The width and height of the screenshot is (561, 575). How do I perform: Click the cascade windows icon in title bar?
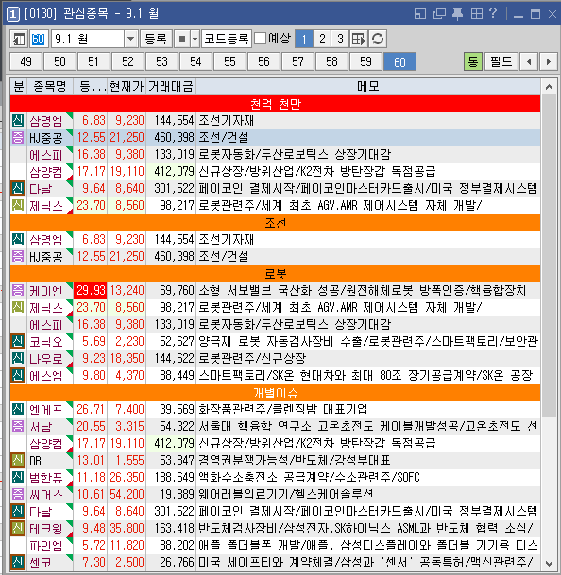point(439,14)
